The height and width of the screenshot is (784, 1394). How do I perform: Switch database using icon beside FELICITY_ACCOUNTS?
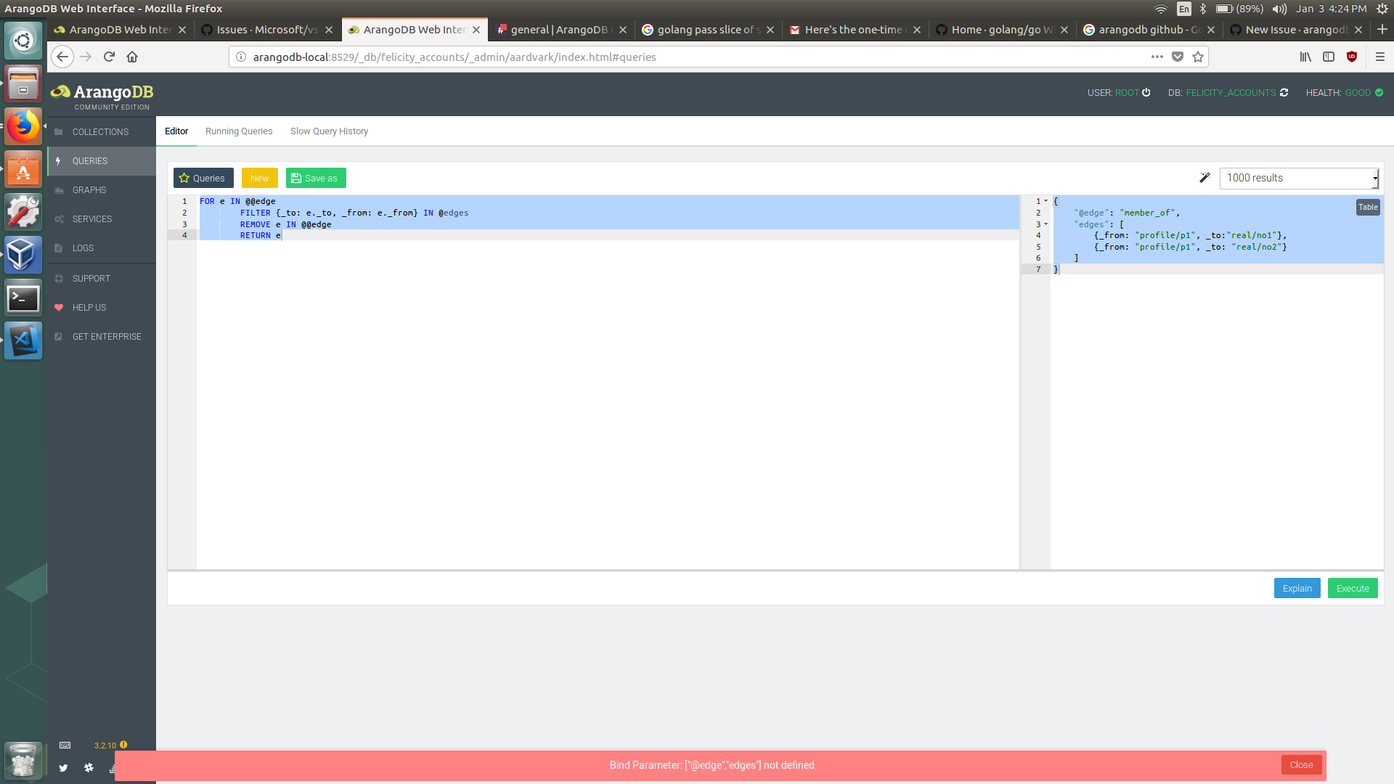(x=1284, y=92)
